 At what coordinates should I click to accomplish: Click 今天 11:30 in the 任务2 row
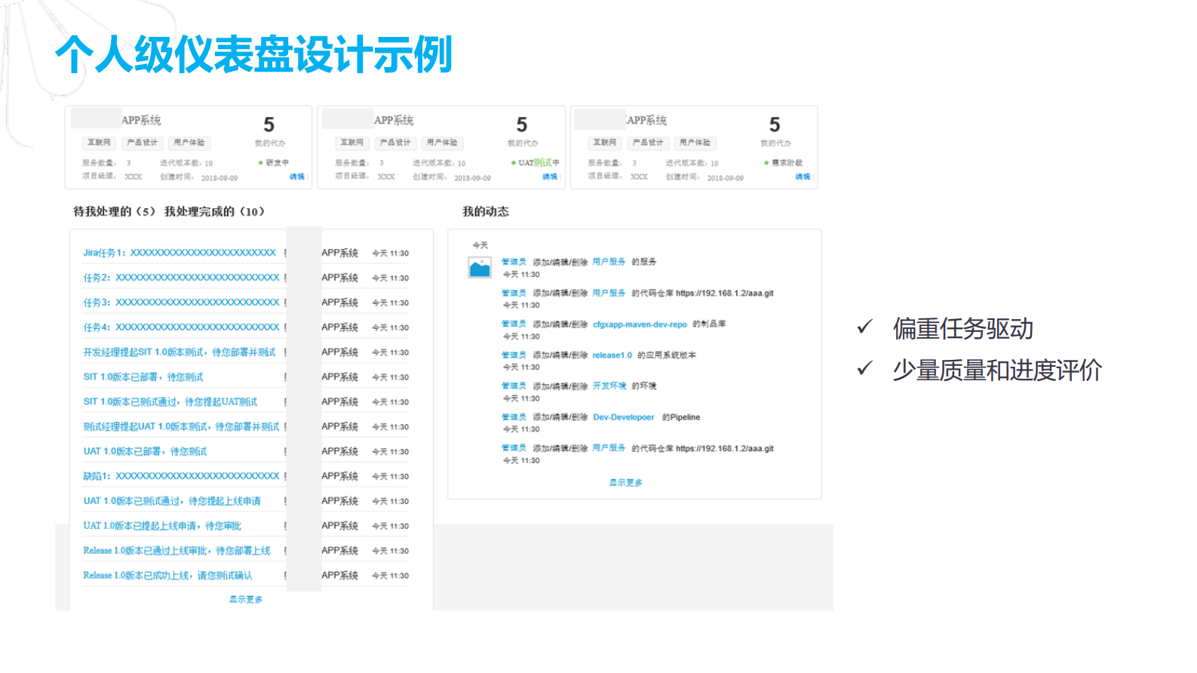coord(390,278)
